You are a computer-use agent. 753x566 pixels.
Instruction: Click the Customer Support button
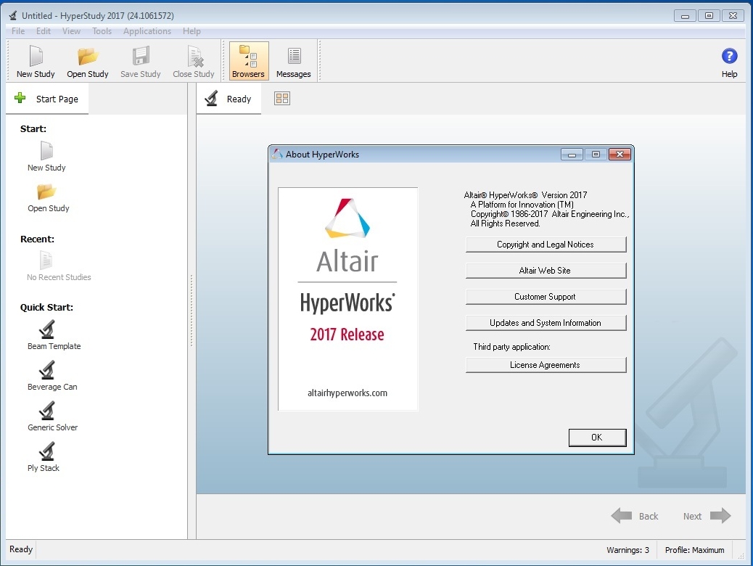[546, 297]
